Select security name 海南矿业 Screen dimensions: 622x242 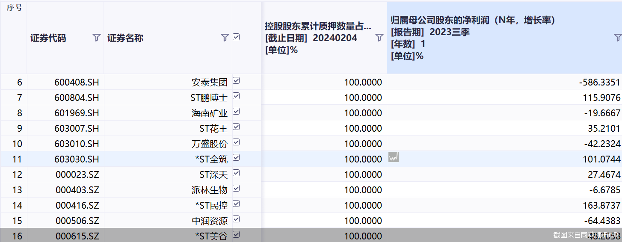point(210,113)
